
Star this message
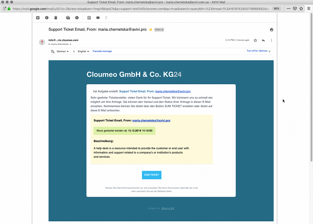coord(255,40)
